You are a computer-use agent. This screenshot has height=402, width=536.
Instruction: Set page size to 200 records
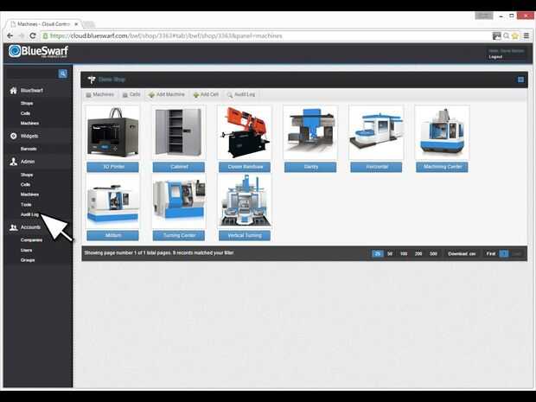coord(418,253)
